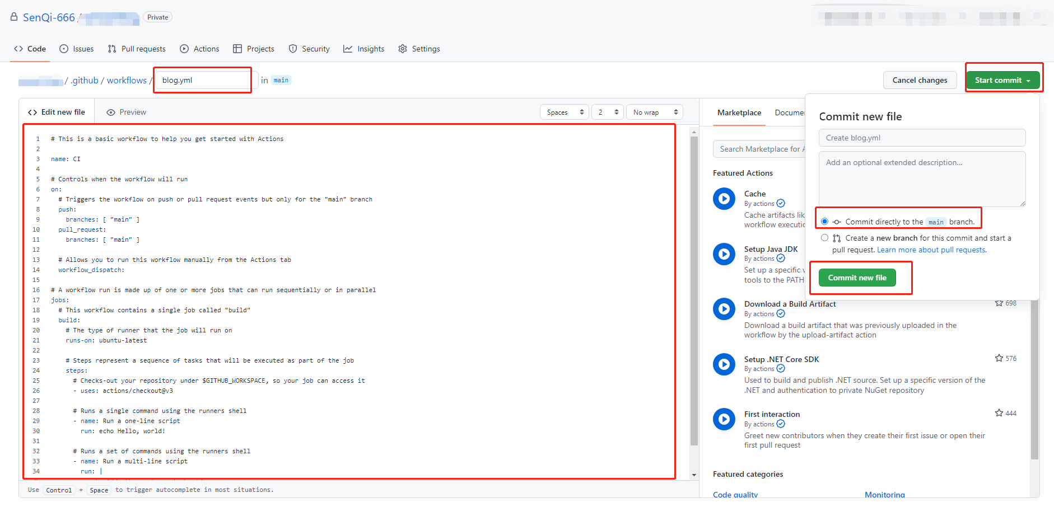Viewport: 1054px width, 507px height.
Task: Click the private repo lock icon
Action: 14,17
